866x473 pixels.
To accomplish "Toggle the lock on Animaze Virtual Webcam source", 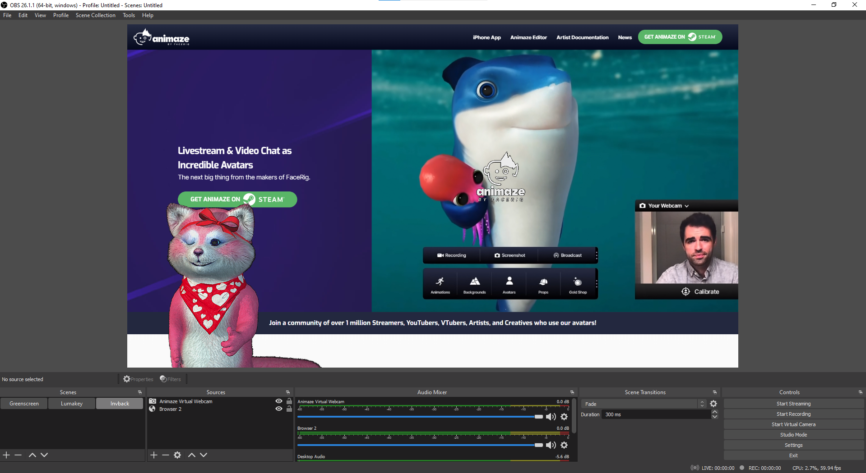I will coord(289,401).
